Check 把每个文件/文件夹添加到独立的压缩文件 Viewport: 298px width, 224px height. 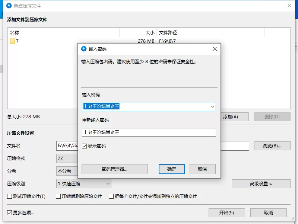click(x=111, y=196)
